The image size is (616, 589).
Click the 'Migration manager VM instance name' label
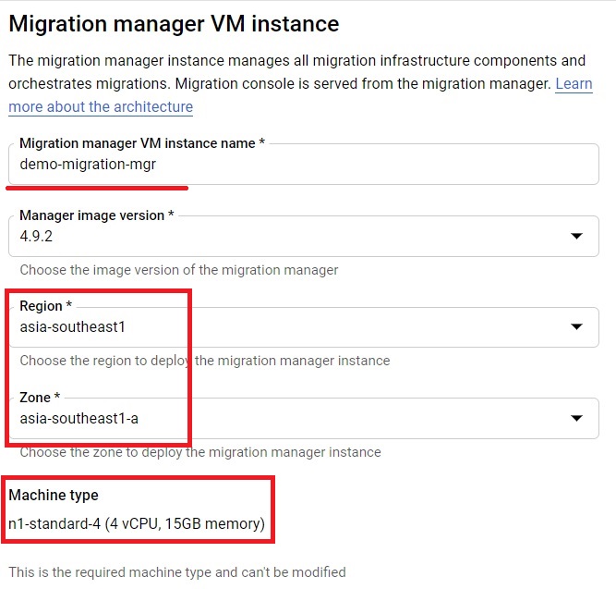pos(142,143)
